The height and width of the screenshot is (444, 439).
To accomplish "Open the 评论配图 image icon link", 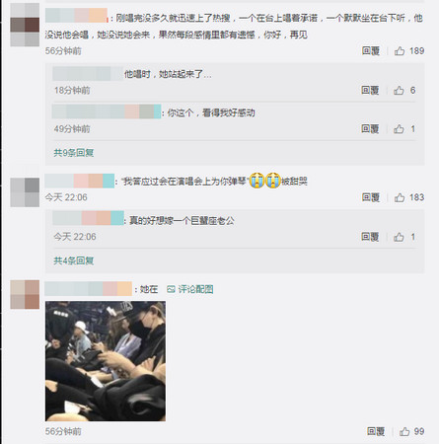I will click(x=190, y=289).
